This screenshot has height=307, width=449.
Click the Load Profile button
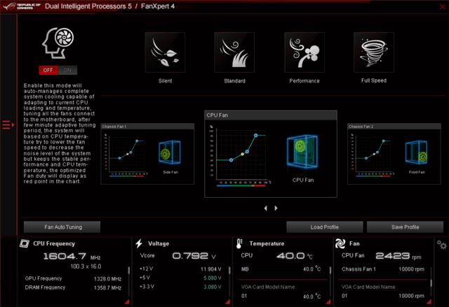325,227
